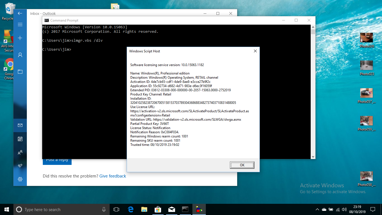This screenshot has width=382, height=215.
Task: Click the 'Partial Product Key: 3V66T' line
Action: point(150,124)
